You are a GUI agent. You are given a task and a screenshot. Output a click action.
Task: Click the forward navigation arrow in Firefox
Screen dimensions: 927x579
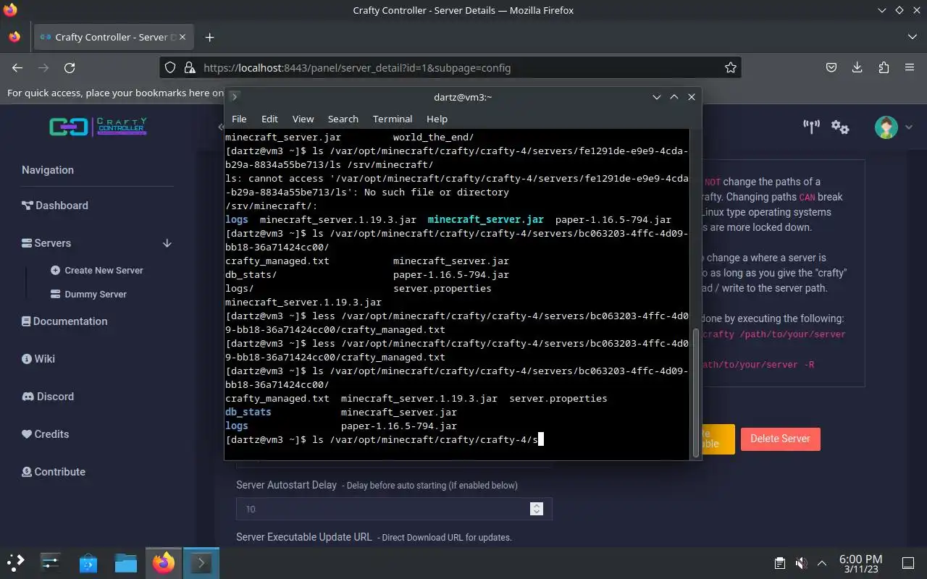tap(43, 67)
